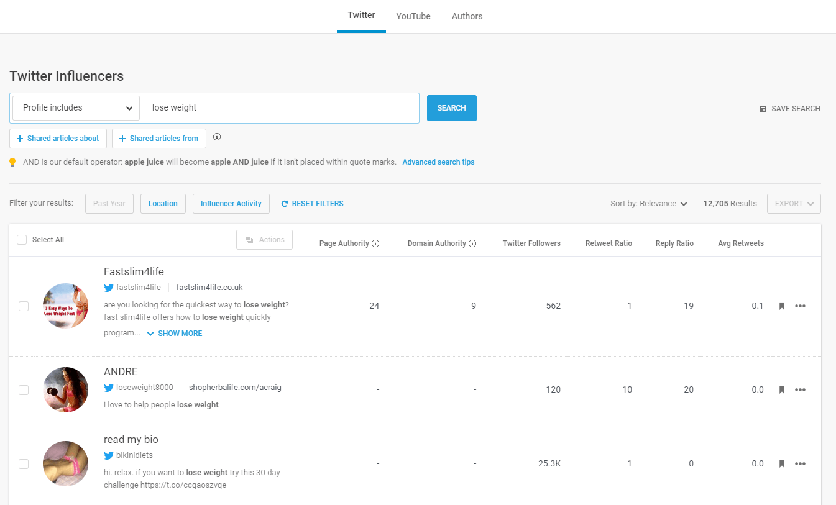Click info icon beside Shared articles from
836x505 pixels.
[217, 137]
